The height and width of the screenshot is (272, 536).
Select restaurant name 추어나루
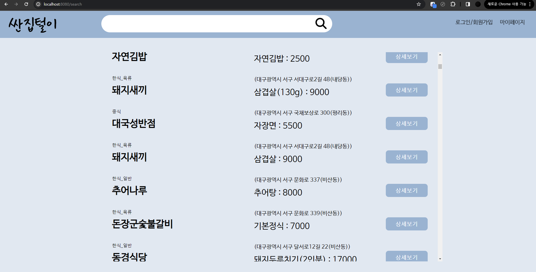(129, 190)
